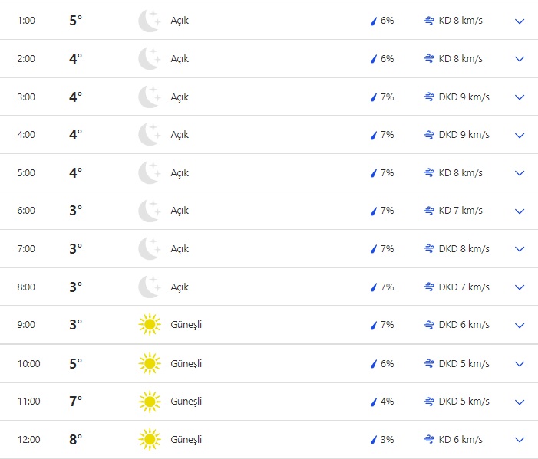Click the 5° temperature at 1:00
Viewport: 538px width, 459px height.
[75, 21]
